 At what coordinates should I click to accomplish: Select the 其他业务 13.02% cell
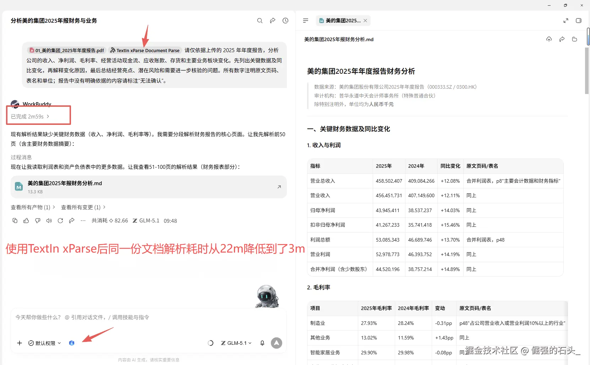click(376, 338)
